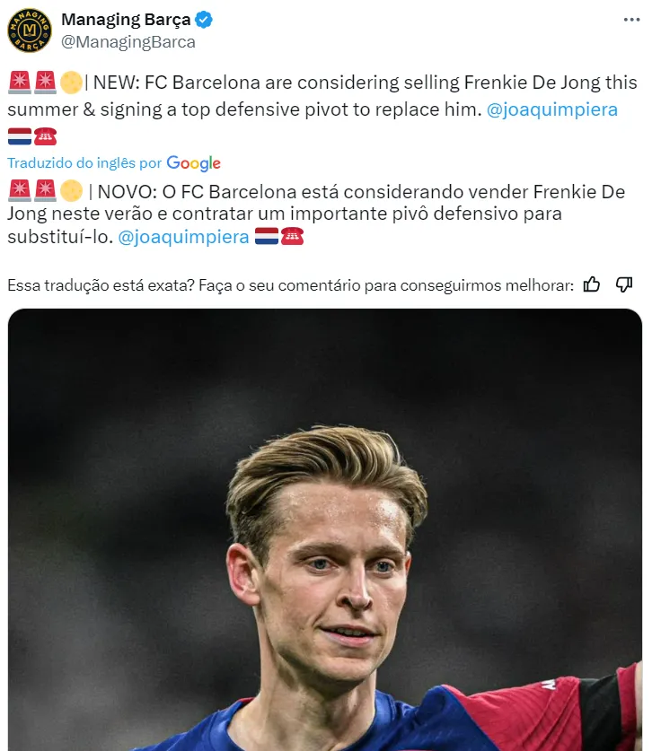Click the English tweet text about Frenkie De Jong
The width and height of the screenshot is (652, 751).
(314, 83)
